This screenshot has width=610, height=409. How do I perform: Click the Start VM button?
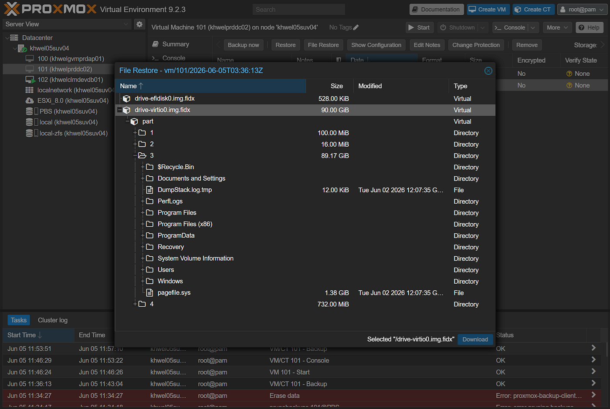(419, 27)
